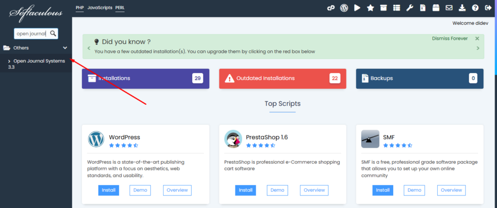Open SMF Overview

click(451, 190)
